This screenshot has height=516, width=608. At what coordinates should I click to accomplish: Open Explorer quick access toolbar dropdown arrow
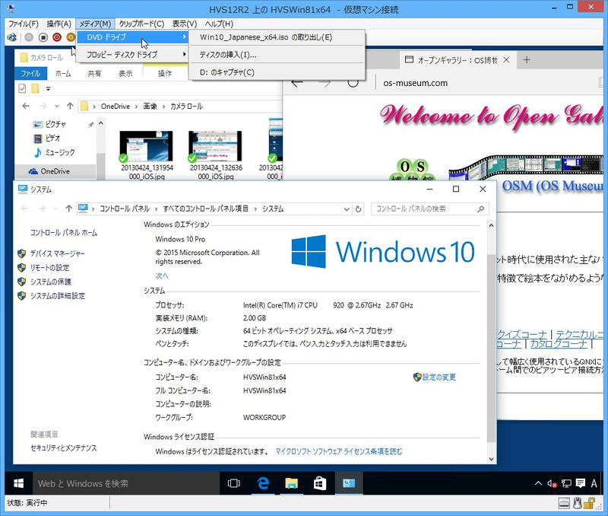[x=48, y=89]
